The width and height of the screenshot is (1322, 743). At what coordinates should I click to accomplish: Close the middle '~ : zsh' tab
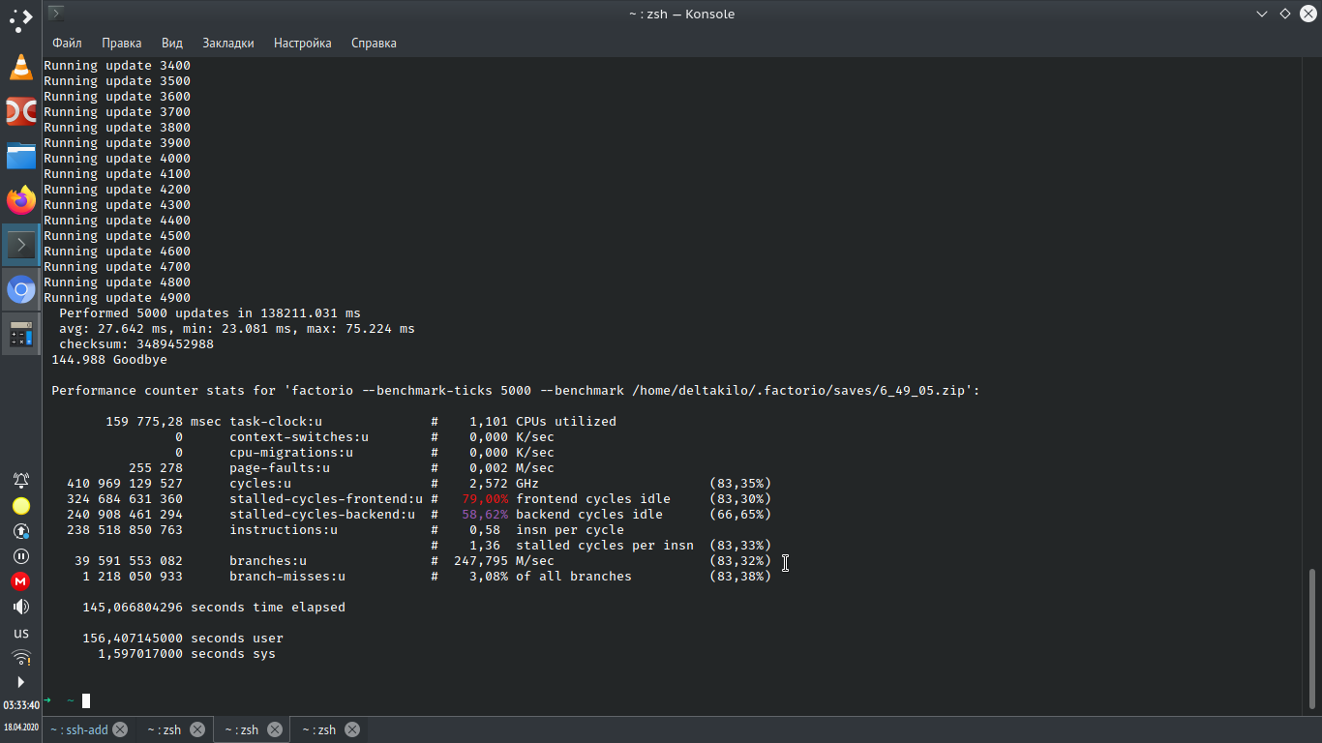275,729
